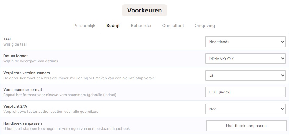289x135 pixels.
Task: Select the Bedrijf tab
Action: (x=113, y=26)
